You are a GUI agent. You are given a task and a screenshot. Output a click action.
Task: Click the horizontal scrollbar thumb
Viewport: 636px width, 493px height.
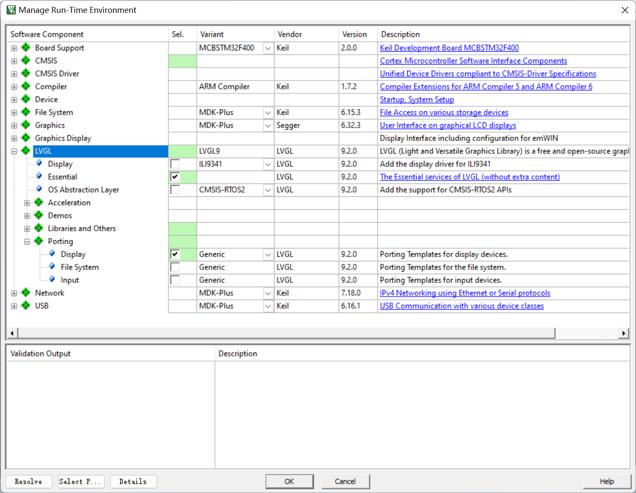point(287,333)
